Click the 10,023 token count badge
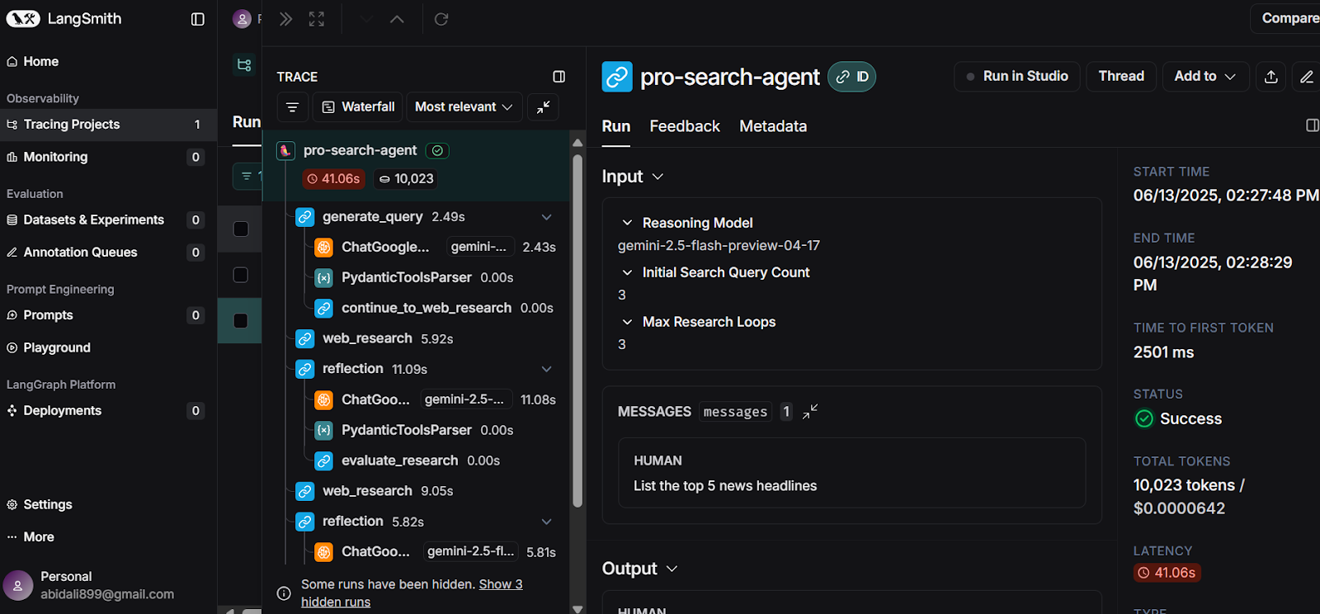The height and width of the screenshot is (614, 1320). click(407, 178)
